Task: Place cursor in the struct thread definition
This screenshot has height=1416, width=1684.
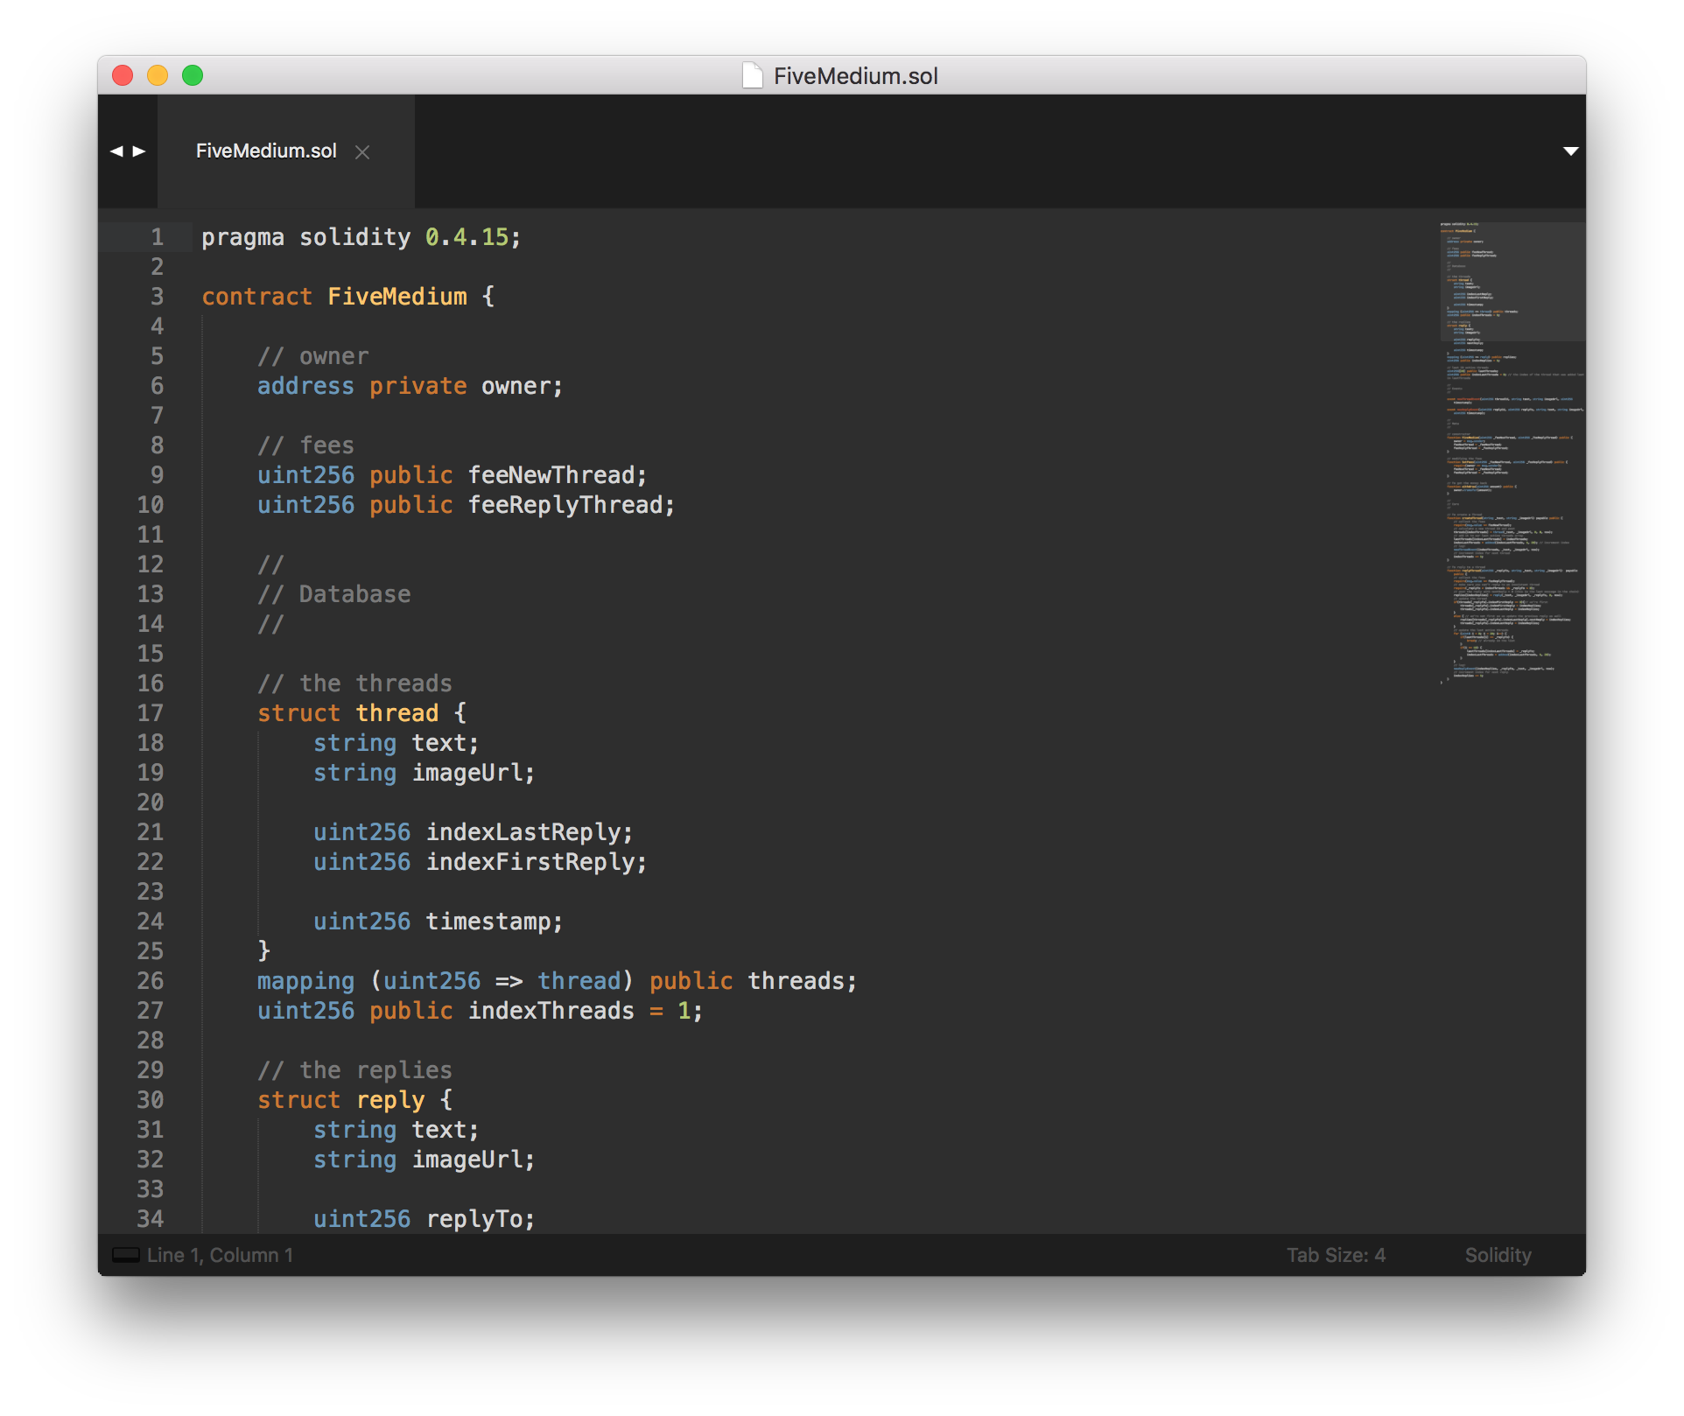Action: [361, 712]
